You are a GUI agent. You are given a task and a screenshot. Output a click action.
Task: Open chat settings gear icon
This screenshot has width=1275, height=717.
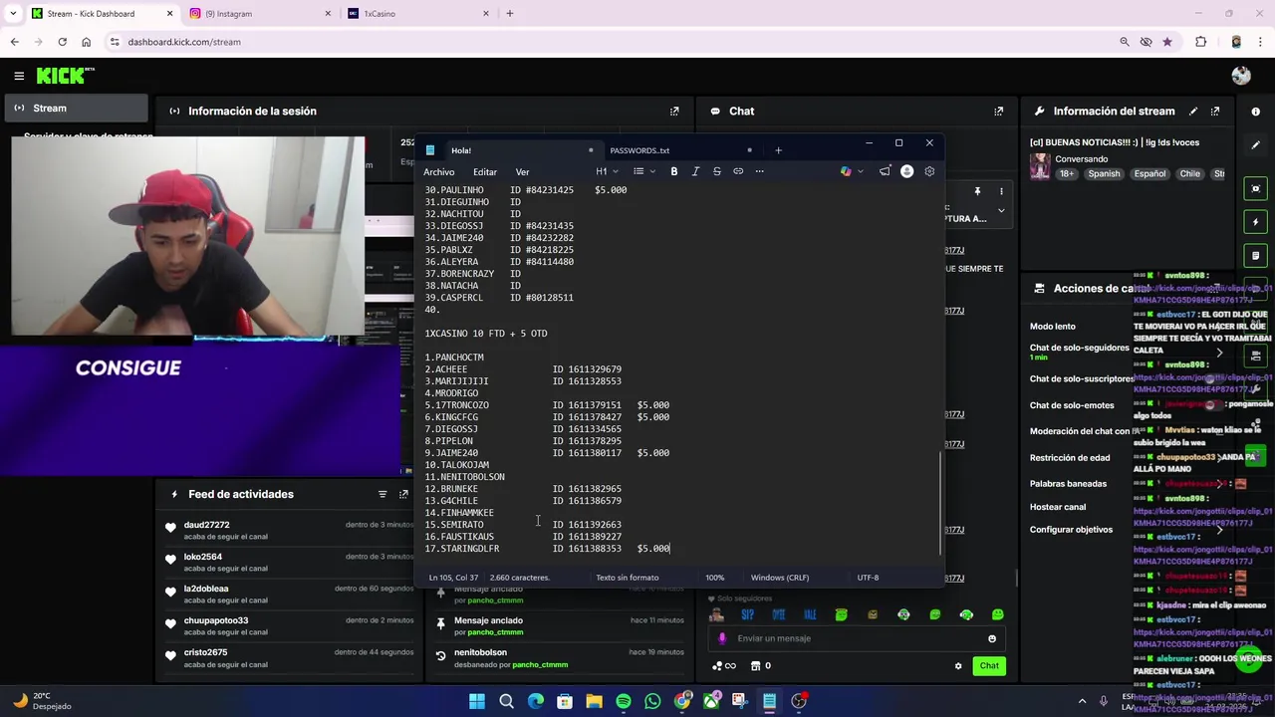click(958, 666)
